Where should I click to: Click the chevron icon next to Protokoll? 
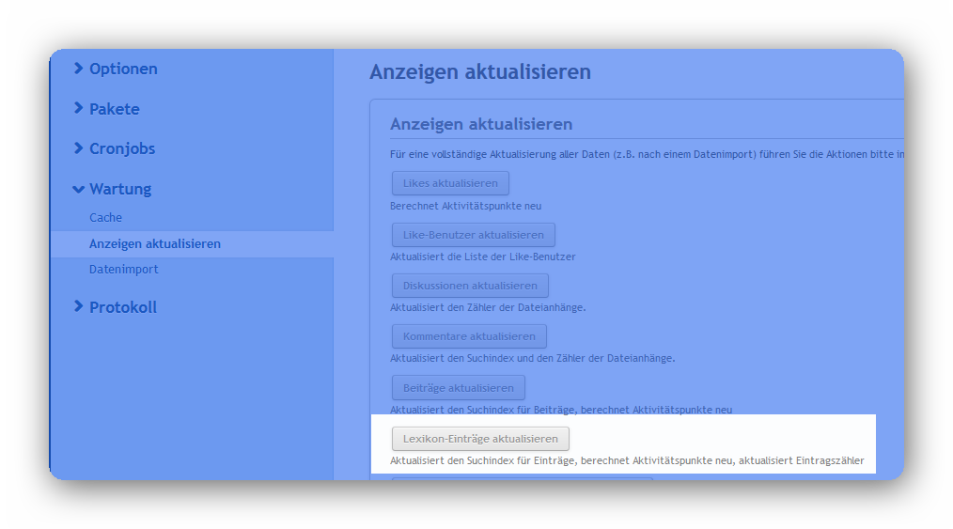click(79, 307)
